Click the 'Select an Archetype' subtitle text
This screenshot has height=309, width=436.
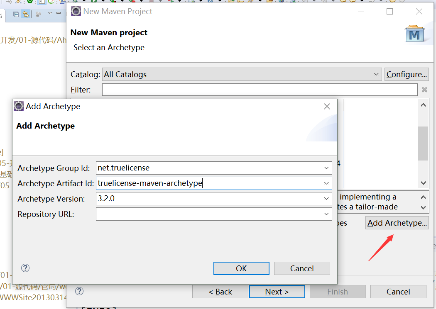click(109, 48)
